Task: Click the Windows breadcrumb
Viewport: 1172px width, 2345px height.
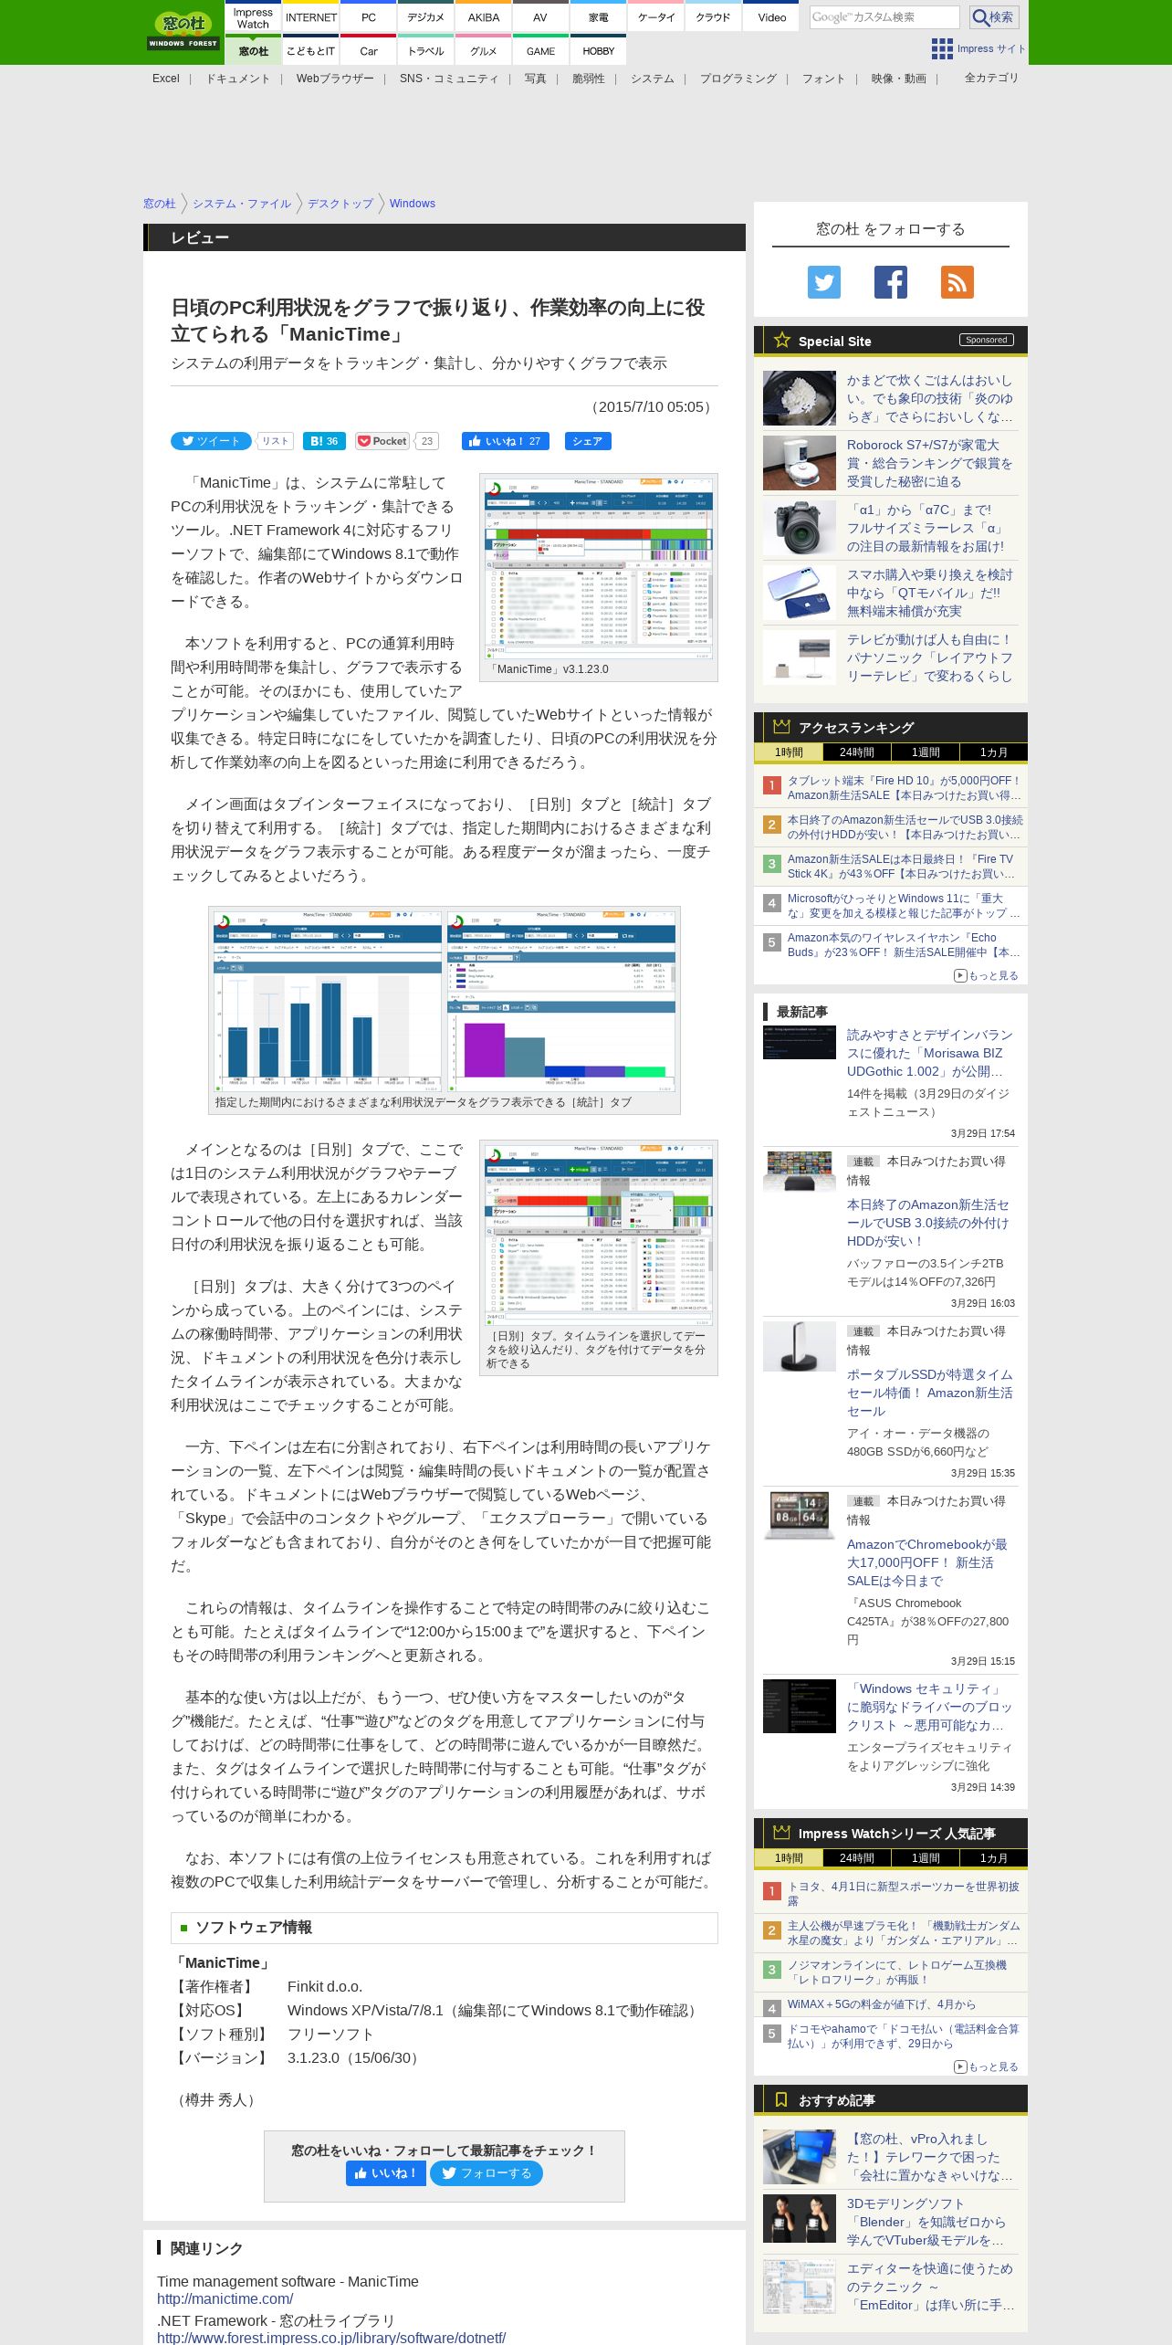Action: tap(413, 204)
